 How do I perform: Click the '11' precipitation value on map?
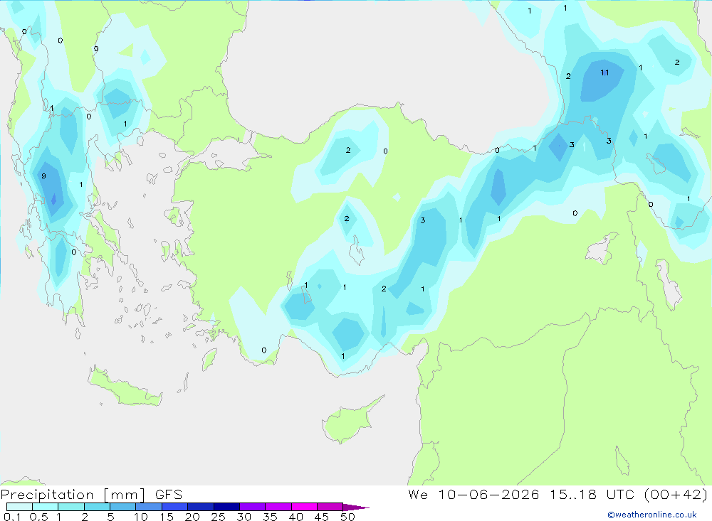point(604,72)
